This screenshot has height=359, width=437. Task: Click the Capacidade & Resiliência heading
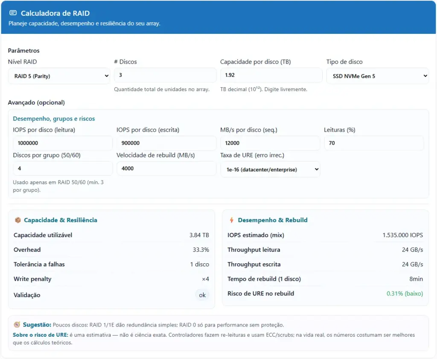[61, 220]
